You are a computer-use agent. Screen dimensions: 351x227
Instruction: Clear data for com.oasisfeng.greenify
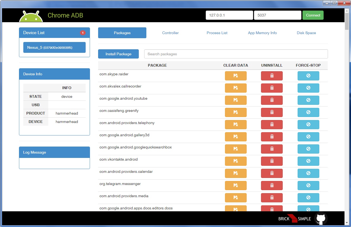(236, 112)
